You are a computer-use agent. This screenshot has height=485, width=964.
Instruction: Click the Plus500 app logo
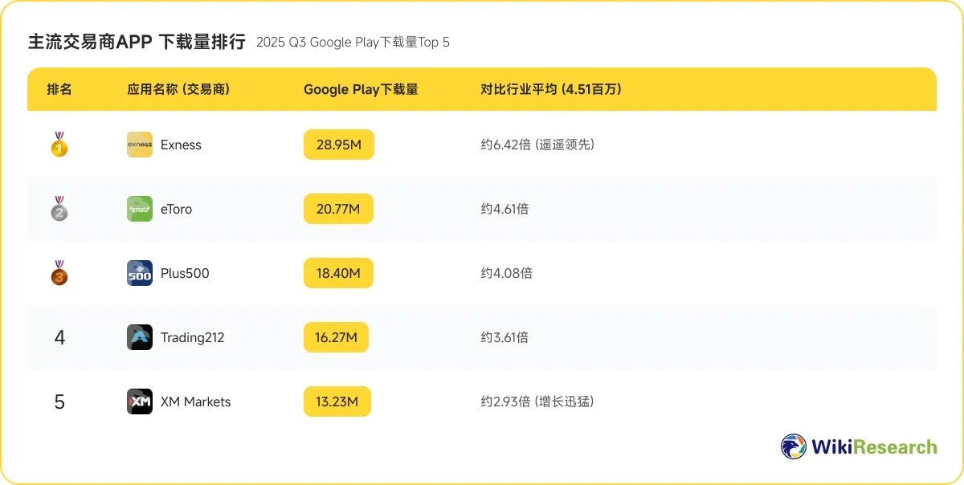(x=140, y=273)
